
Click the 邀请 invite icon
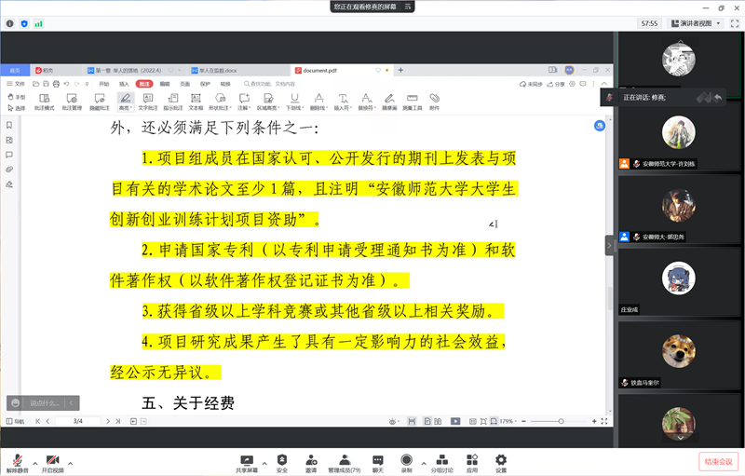pos(310,459)
